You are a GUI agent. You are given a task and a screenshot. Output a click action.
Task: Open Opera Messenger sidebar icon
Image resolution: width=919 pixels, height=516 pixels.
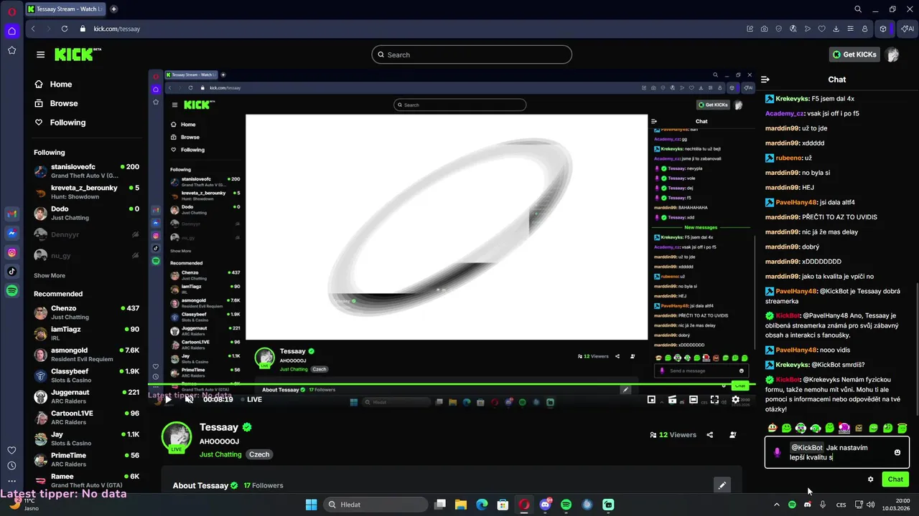tap(11, 233)
